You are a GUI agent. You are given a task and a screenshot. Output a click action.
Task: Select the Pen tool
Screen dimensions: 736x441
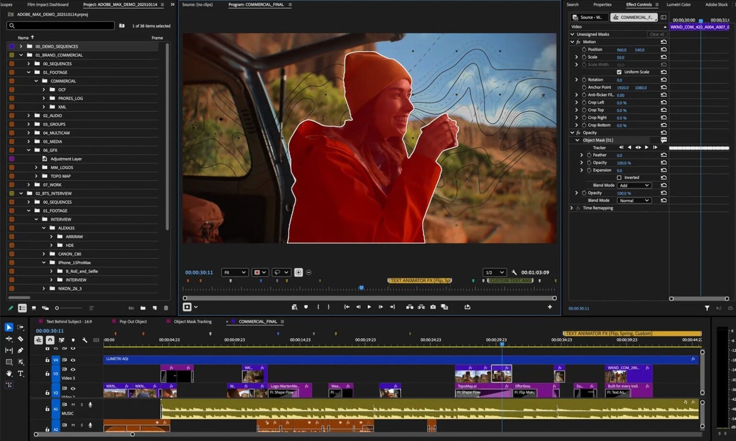coord(21,350)
